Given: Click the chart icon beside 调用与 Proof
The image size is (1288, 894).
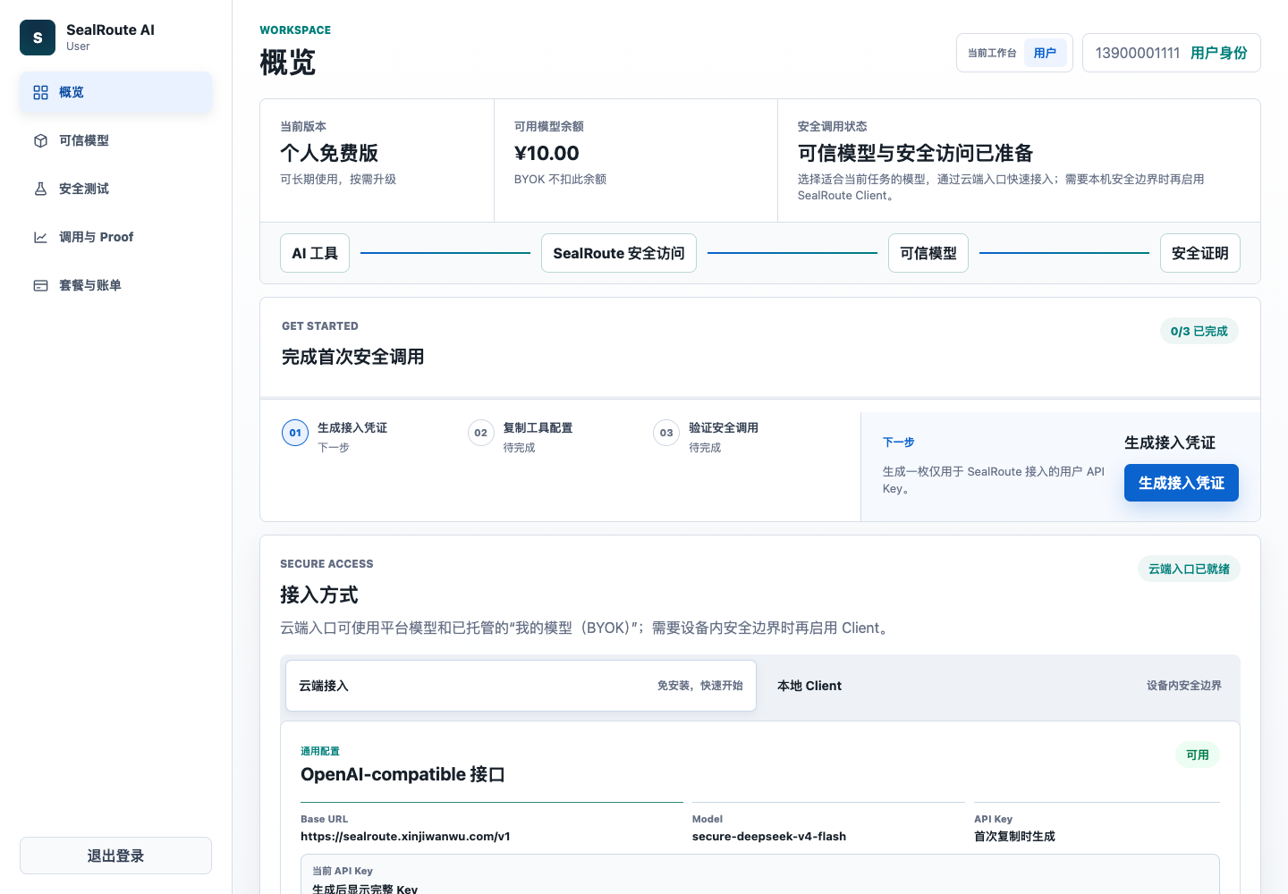Looking at the screenshot, I should tap(40, 237).
